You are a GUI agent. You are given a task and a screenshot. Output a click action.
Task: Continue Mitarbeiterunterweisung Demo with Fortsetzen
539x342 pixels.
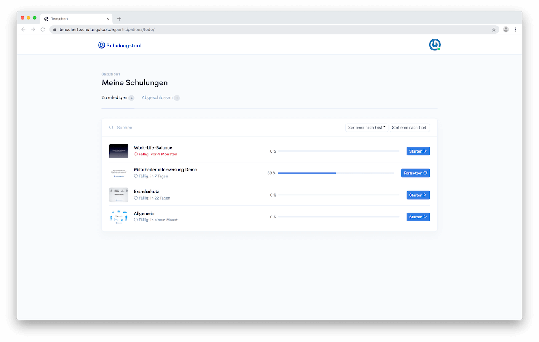415,173
